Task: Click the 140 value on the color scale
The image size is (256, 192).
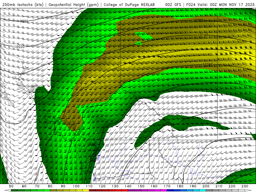Action: click(x=128, y=186)
